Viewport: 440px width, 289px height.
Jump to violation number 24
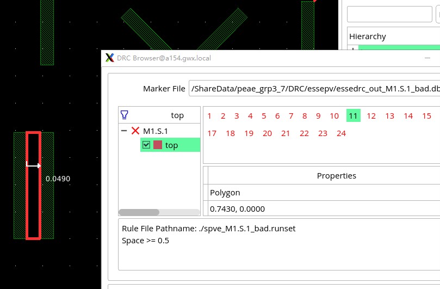pyautogui.click(x=341, y=133)
